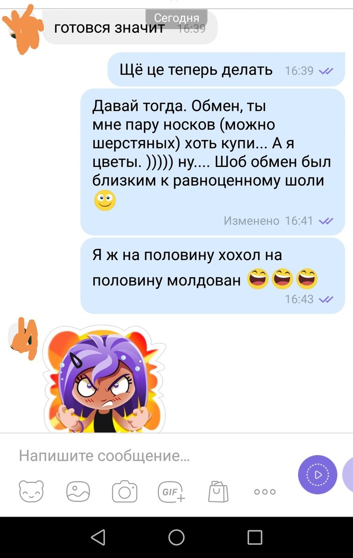Open the GIF creator icon
353x558 pixels.
point(171,491)
